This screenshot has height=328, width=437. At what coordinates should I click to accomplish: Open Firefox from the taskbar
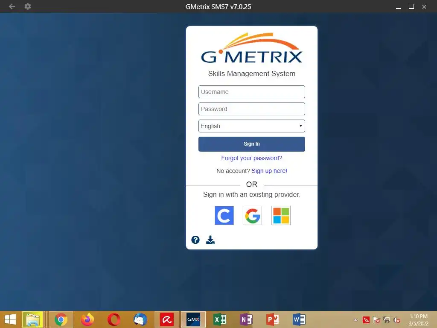coord(87,319)
